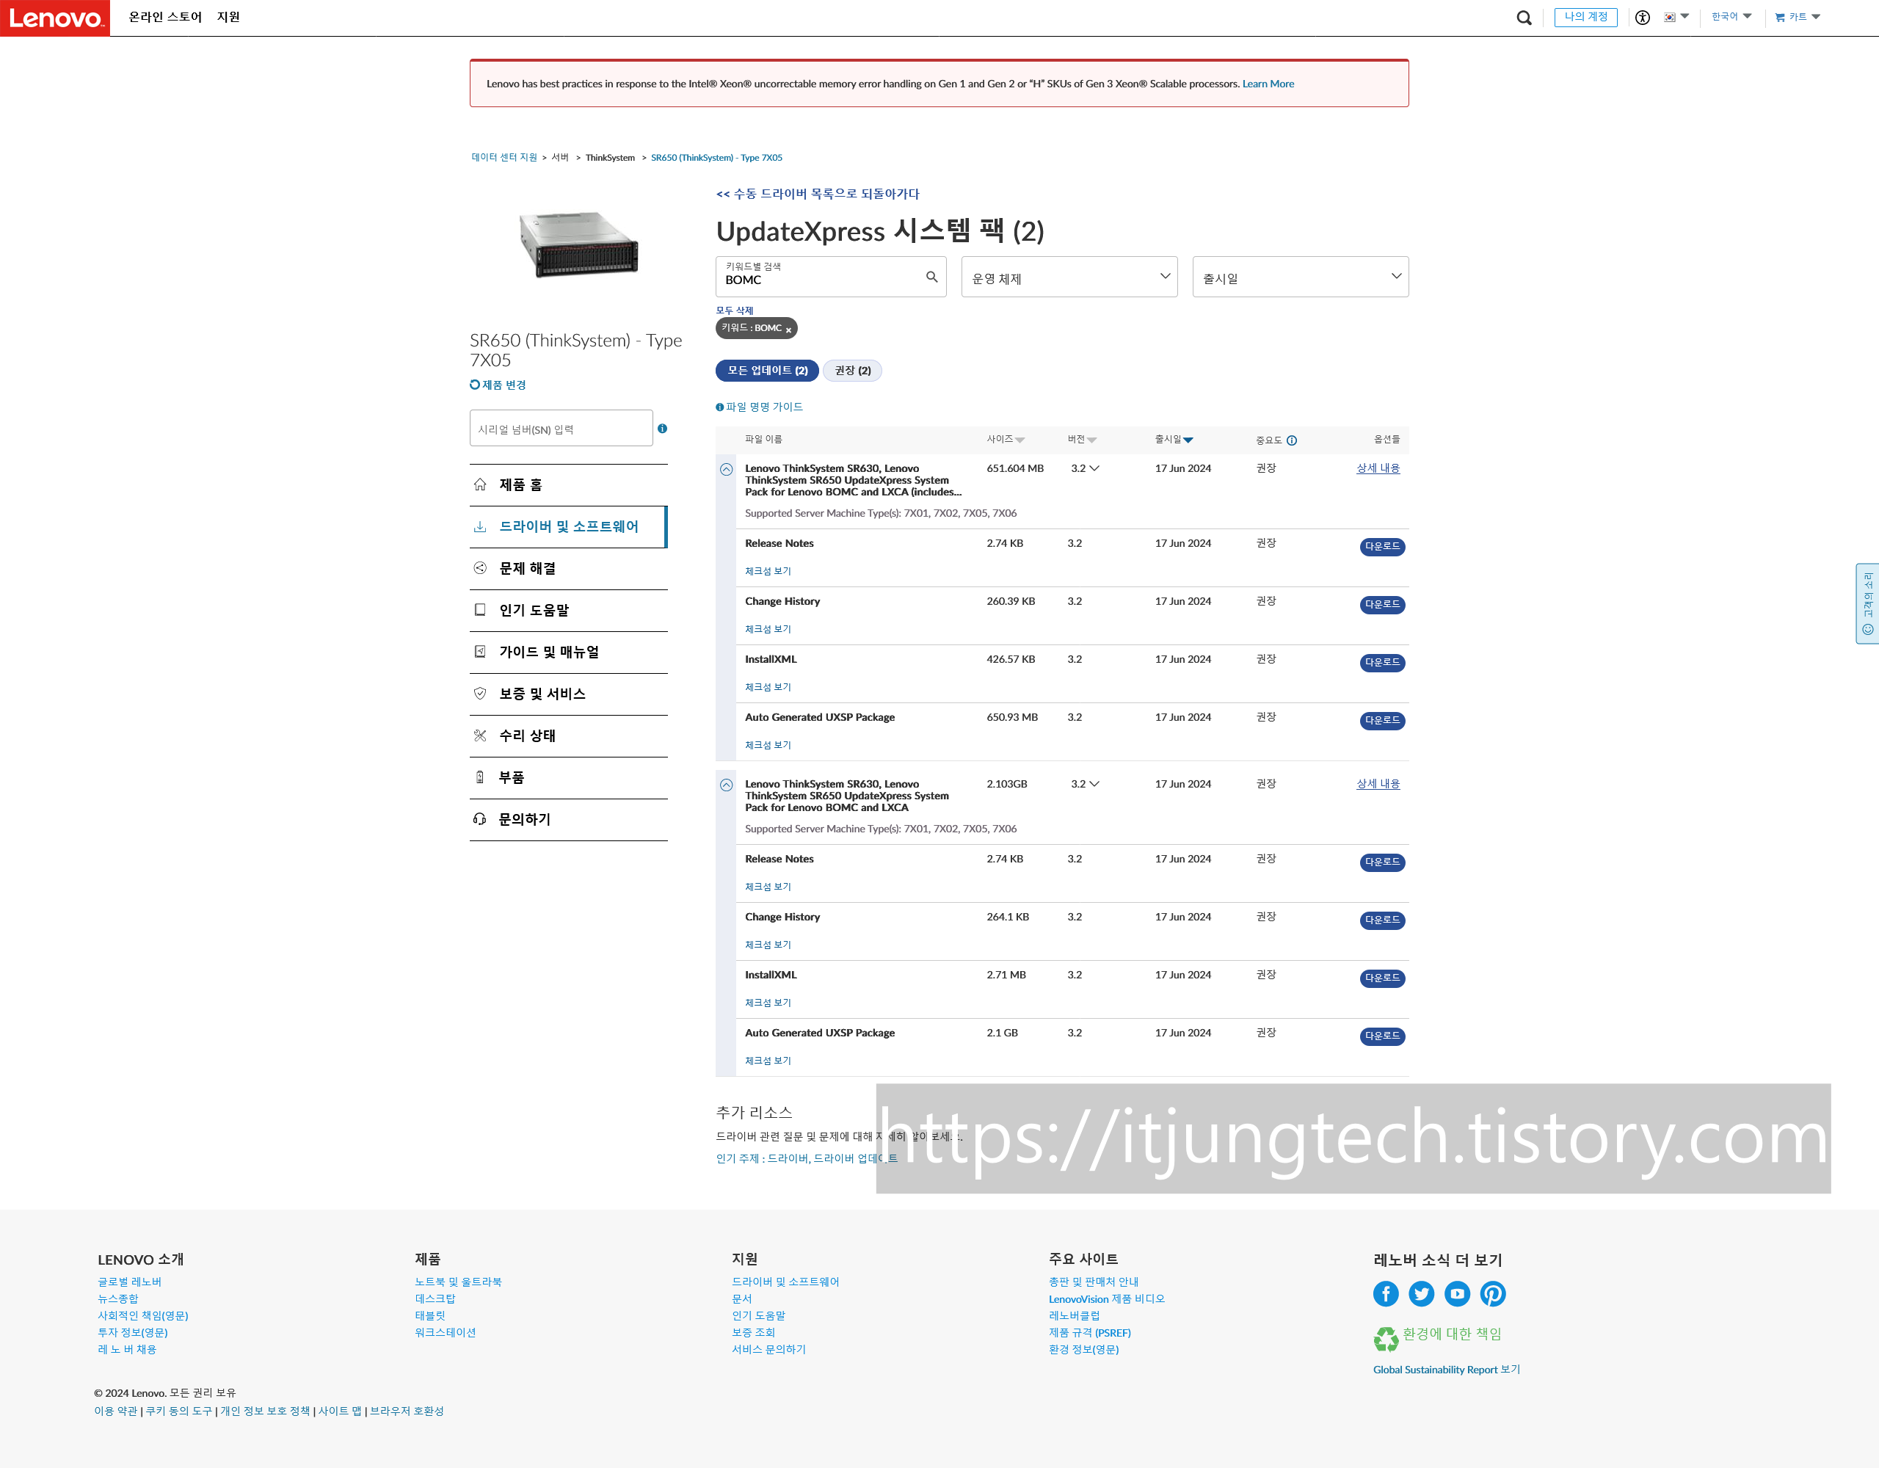The width and height of the screenshot is (1879, 1468).
Task: Open 보증 및 서비스 in sidebar
Action: [x=569, y=694]
